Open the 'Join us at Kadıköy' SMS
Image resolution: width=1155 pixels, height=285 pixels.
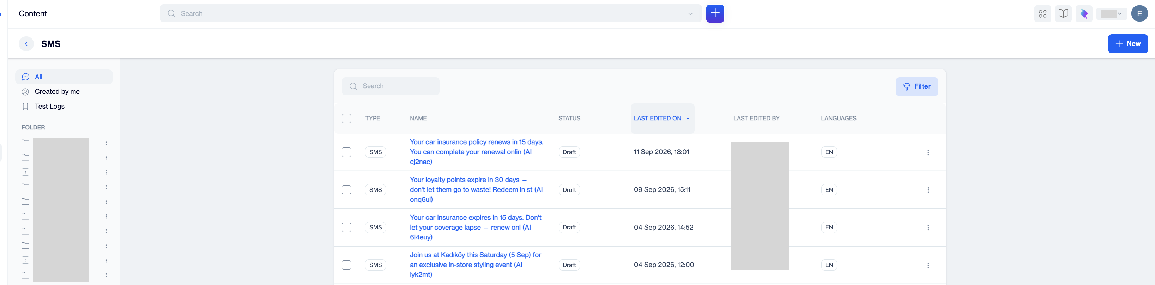point(476,265)
